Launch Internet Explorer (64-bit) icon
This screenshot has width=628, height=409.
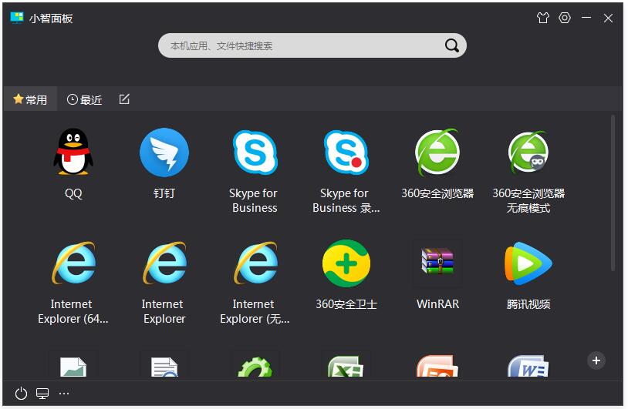(73, 264)
